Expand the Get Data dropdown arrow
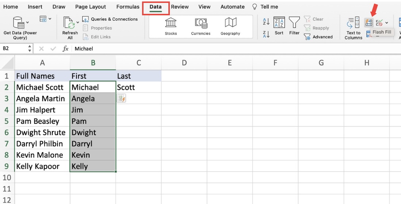This screenshot has width=401, height=204. tap(28, 23)
